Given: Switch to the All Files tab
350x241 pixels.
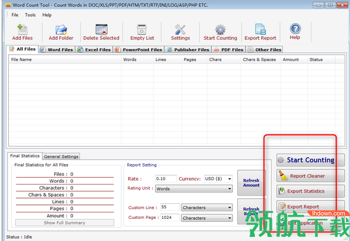Looking at the screenshot, I should [x=23, y=49].
